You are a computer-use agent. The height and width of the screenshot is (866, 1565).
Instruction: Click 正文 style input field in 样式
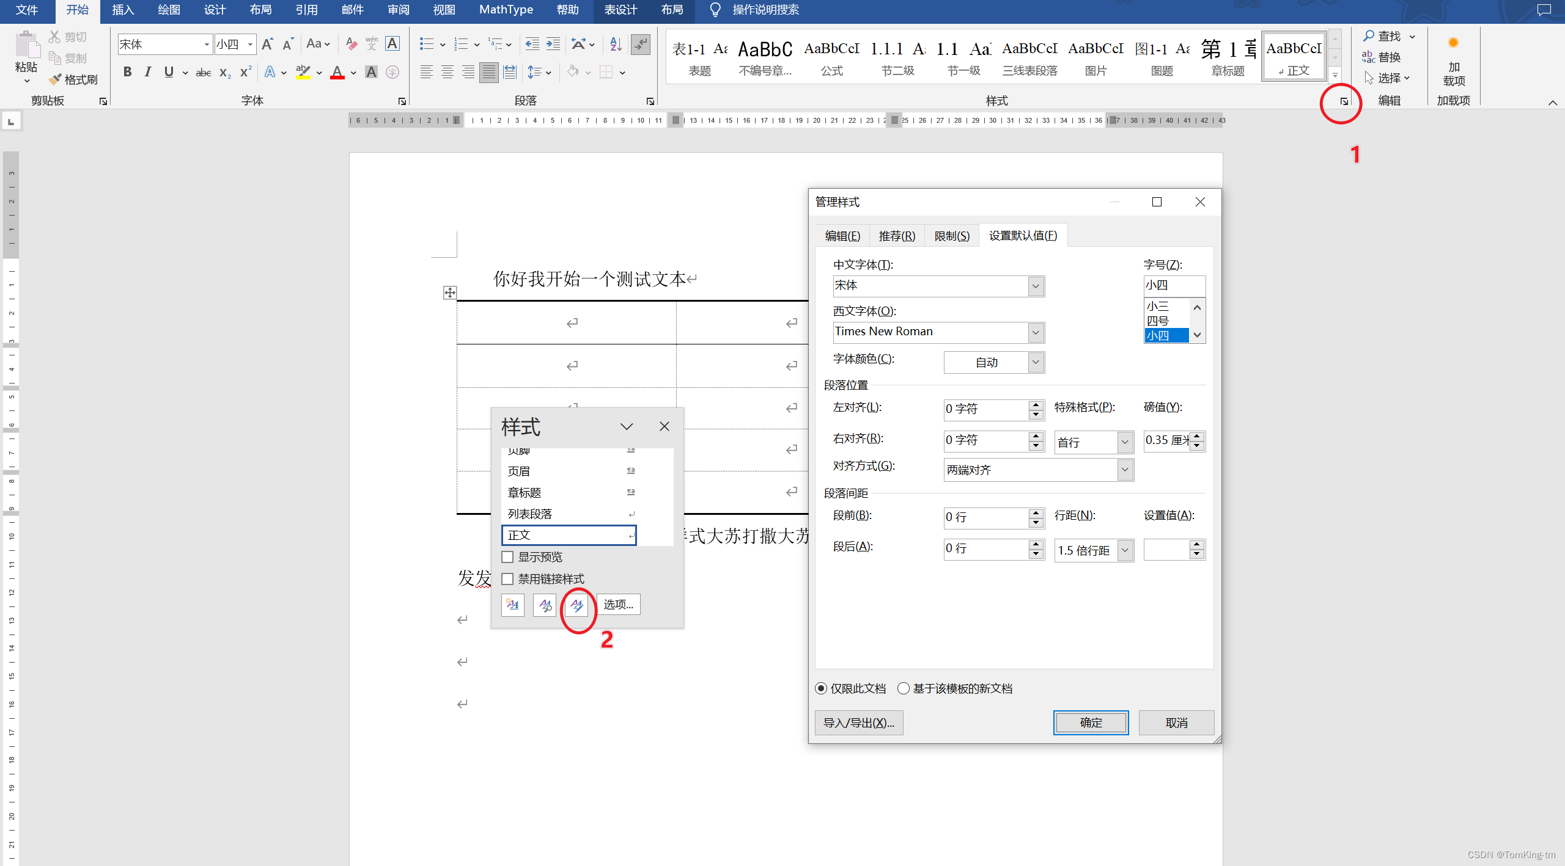[569, 536]
